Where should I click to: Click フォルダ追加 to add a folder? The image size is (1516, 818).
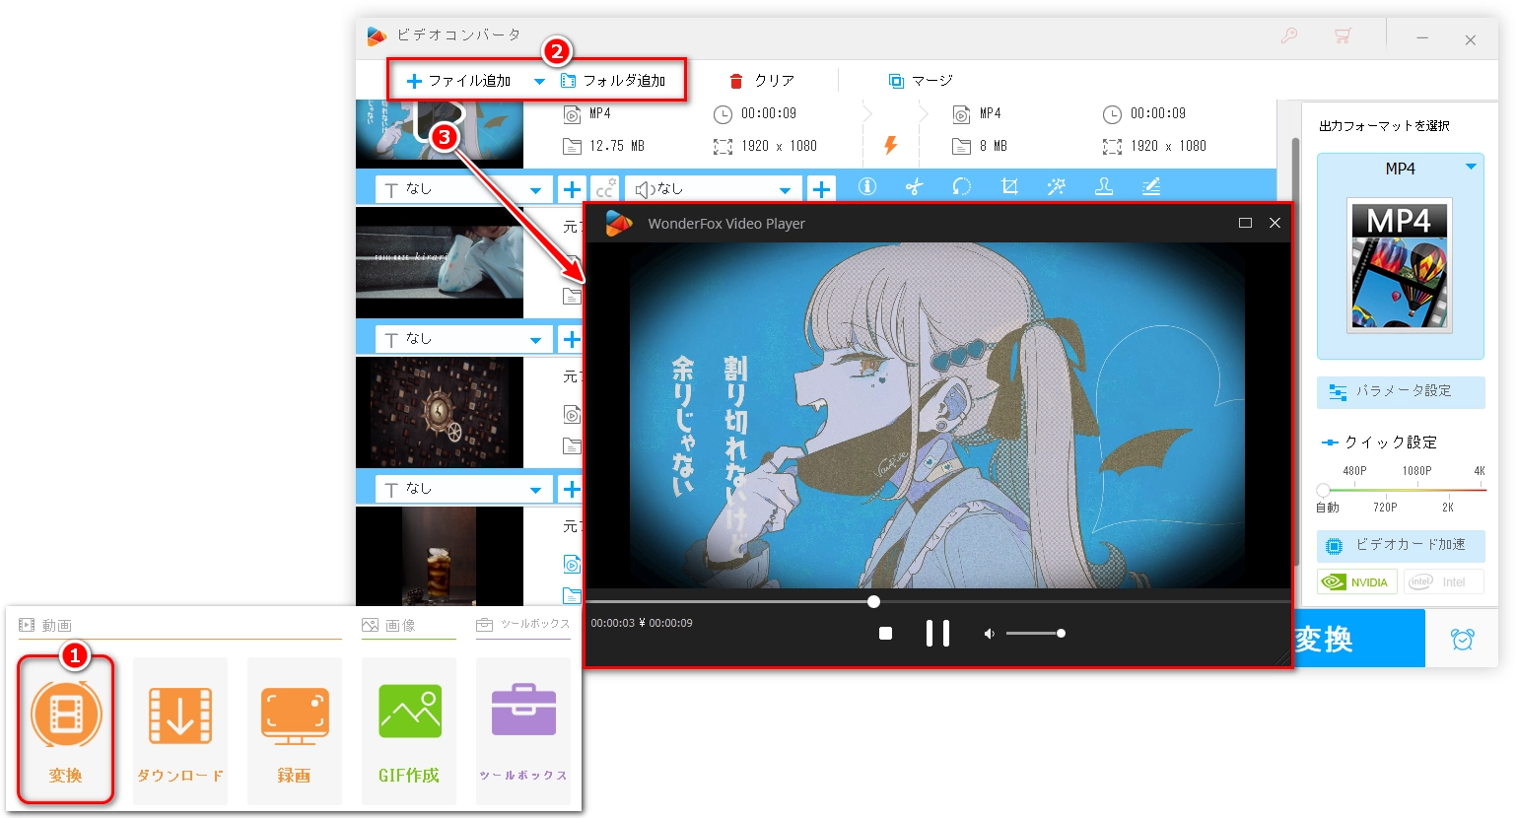point(613,81)
